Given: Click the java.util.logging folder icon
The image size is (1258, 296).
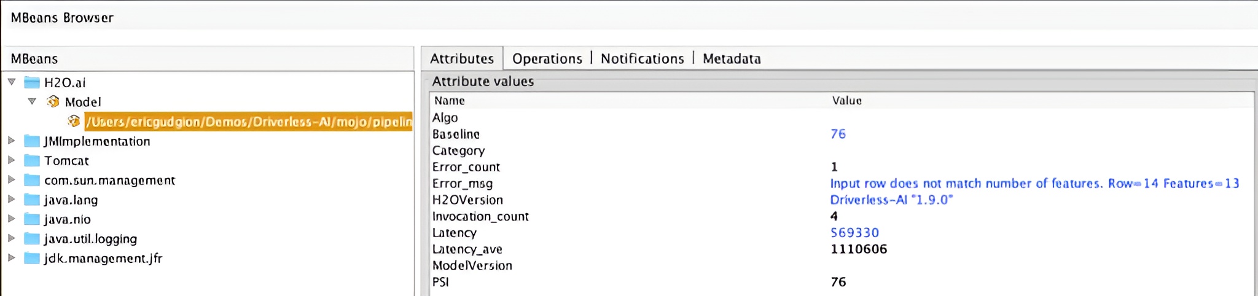Looking at the screenshot, I should (32, 239).
